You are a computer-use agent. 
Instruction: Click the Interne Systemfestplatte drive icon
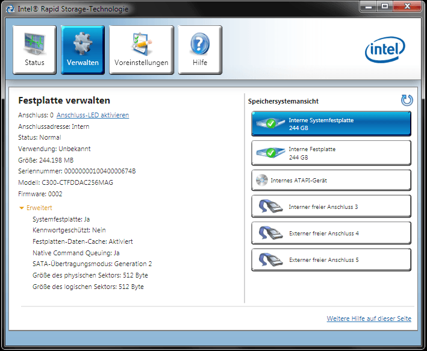point(270,123)
